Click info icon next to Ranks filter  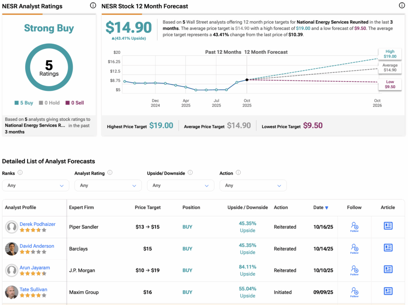(x=20, y=173)
